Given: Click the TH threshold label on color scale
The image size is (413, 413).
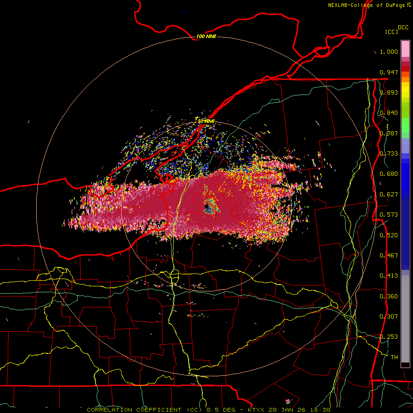Looking at the screenshot, I should (394, 357).
